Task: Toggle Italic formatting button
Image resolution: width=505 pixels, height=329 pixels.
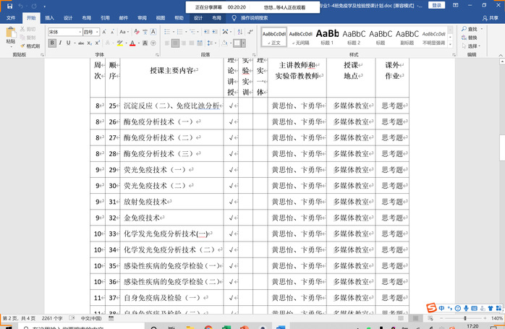Action: click(x=61, y=43)
